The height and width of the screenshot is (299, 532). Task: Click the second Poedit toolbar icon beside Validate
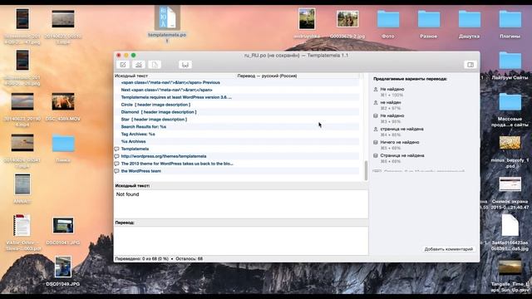coord(139,65)
